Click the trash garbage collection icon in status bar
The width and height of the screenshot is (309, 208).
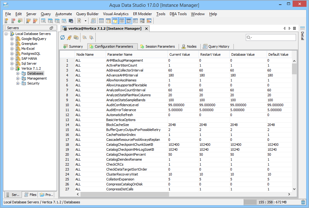[303, 202]
